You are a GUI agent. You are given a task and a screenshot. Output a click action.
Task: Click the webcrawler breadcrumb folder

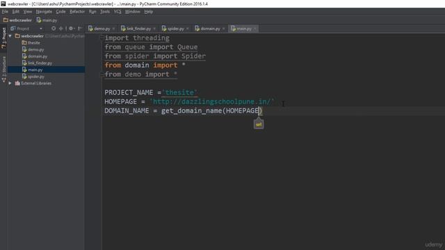point(17,20)
